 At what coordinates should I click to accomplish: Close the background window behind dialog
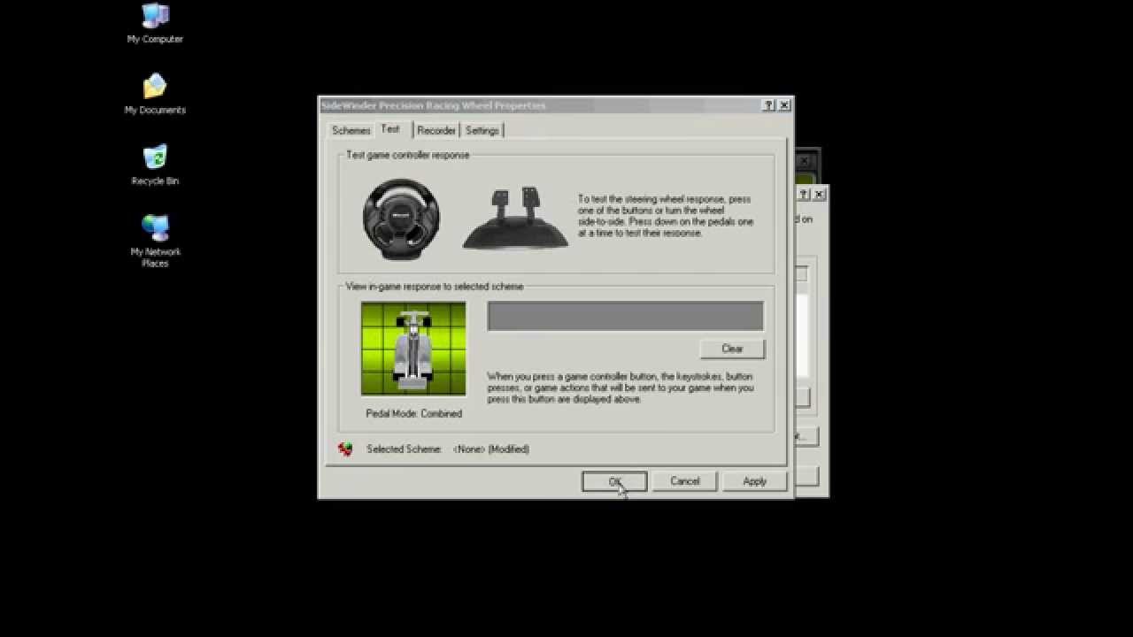click(x=820, y=194)
